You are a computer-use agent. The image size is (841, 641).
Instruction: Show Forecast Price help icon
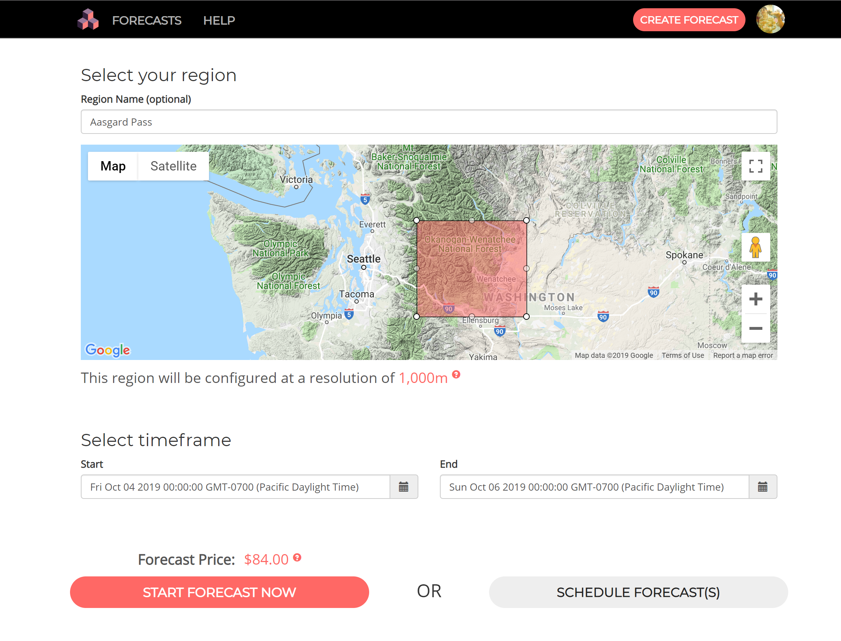coord(297,558)
